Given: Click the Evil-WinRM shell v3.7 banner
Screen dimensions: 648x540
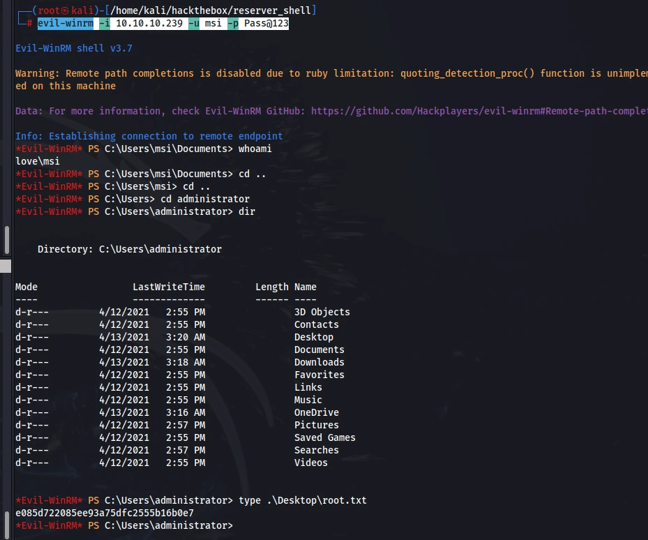Looking at the screenshot, I should (74, 48).
